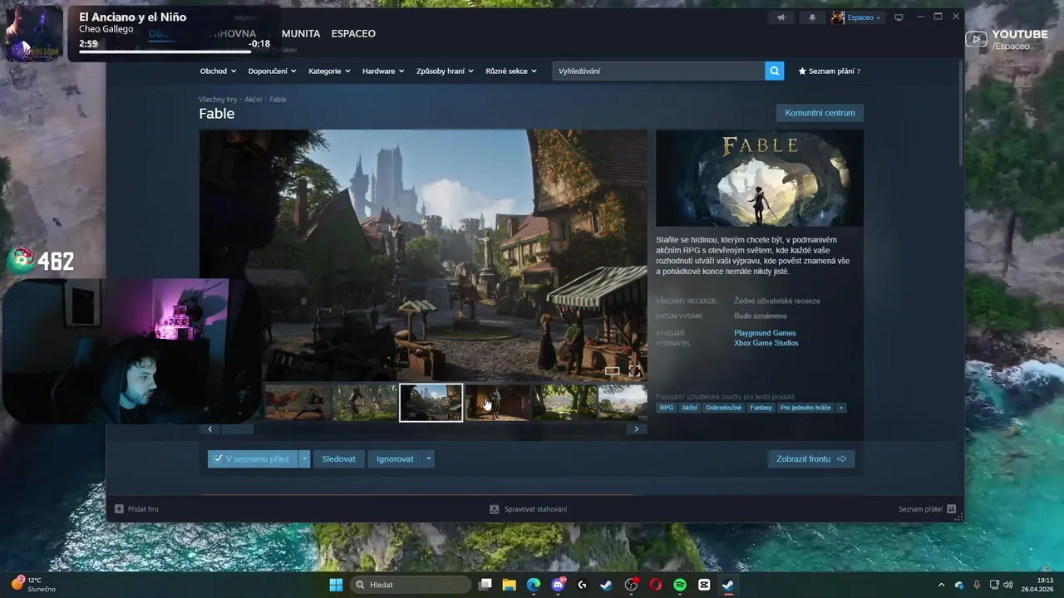Open the Steam announcements megaphone icon
The width and height of the screenshot is (1064, 598).
point(781,17)
